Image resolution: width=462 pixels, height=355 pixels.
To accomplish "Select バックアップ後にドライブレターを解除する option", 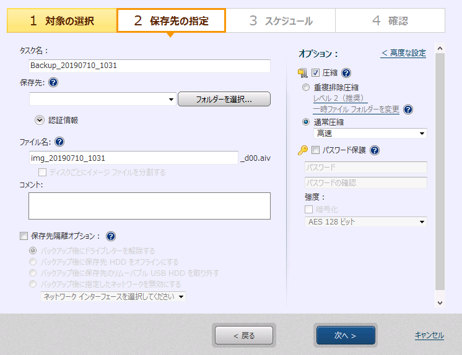I will 33,250.
